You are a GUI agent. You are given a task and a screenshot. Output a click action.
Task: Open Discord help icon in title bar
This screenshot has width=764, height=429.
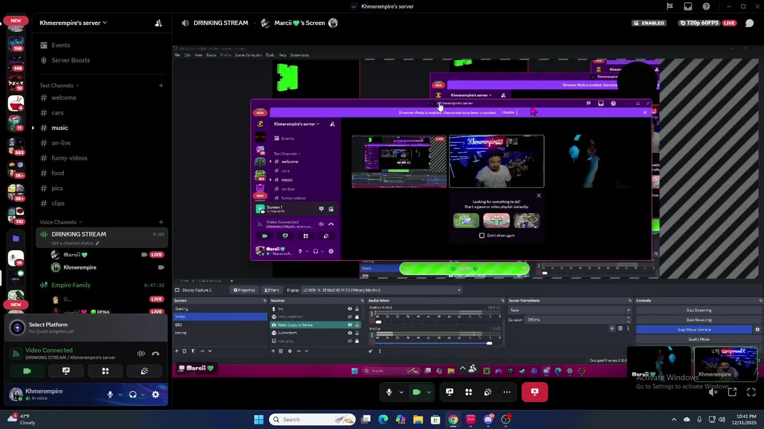click(x=707, y=7)
